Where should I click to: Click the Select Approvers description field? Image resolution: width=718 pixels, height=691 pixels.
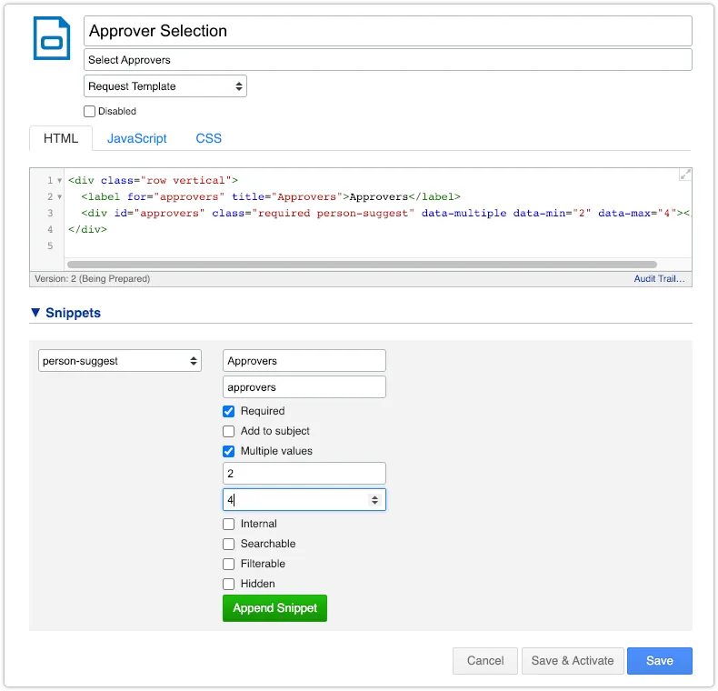click(x=387, y=60)
